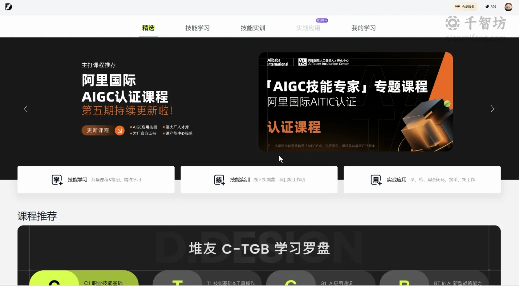Click the orange arrow icon on 更新课程

tap(120, 130)
